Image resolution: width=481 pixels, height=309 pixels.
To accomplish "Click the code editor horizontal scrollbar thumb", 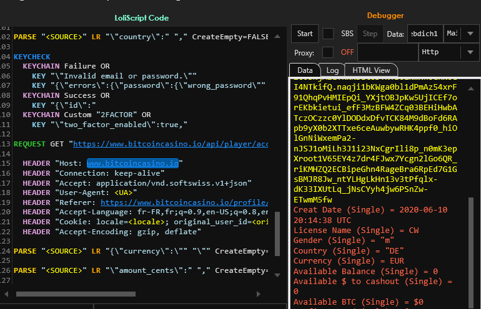I will coord(76,294).
